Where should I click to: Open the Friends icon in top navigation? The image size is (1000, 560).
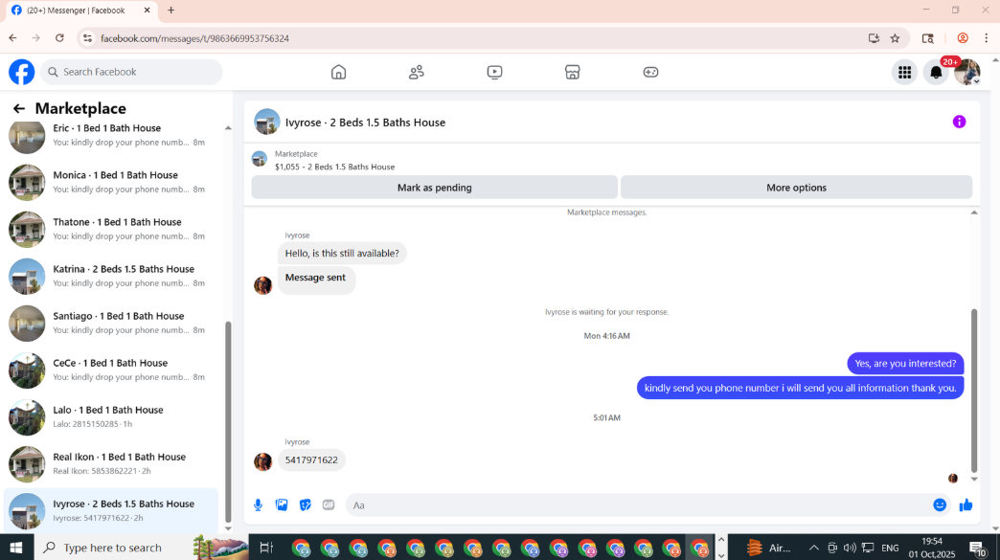(417, 72)
